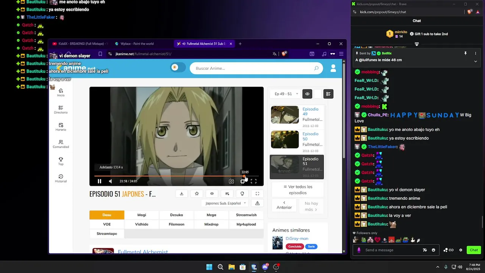Pause the video with the pause button

pos(99,181)
